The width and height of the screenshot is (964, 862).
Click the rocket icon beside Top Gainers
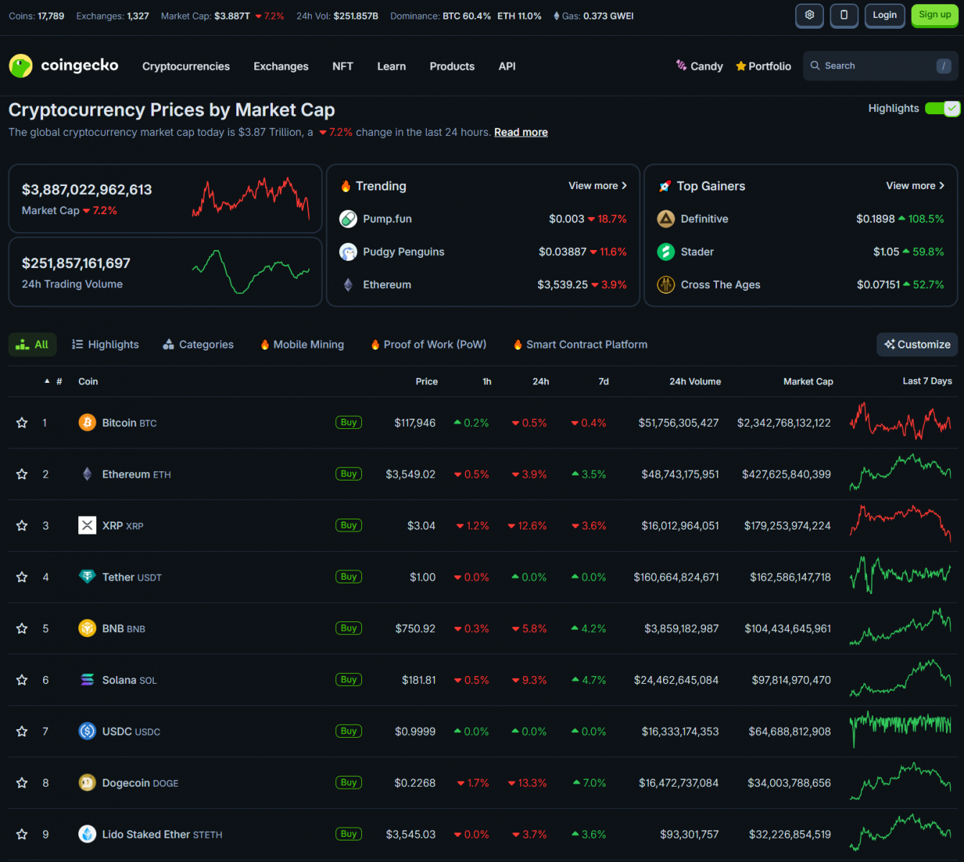coord(665,186)
